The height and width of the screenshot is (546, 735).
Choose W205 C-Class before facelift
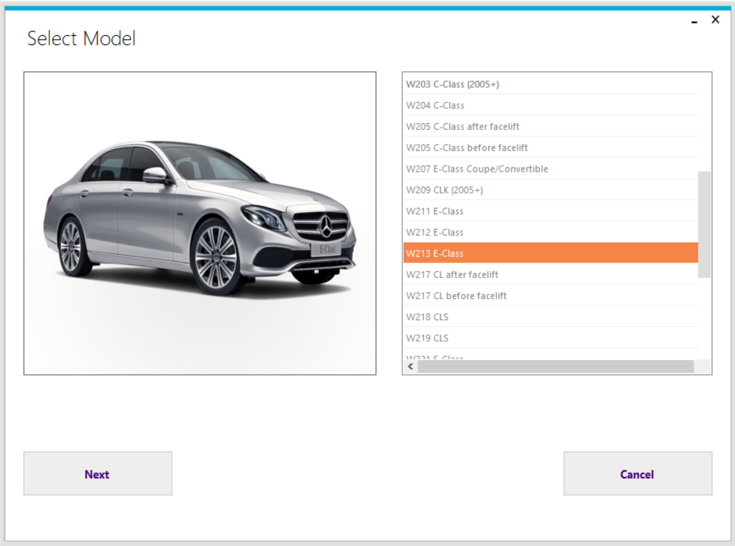[x=551, y=148]
